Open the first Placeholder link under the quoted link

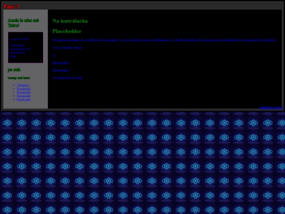(24, 89)
